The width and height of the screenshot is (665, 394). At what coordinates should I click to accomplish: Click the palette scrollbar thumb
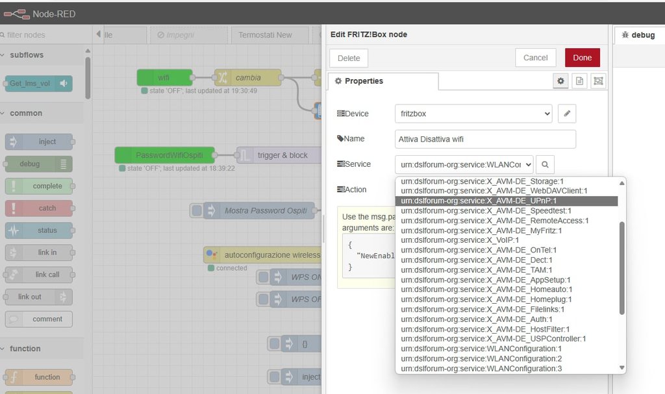(x=88, y=78)
